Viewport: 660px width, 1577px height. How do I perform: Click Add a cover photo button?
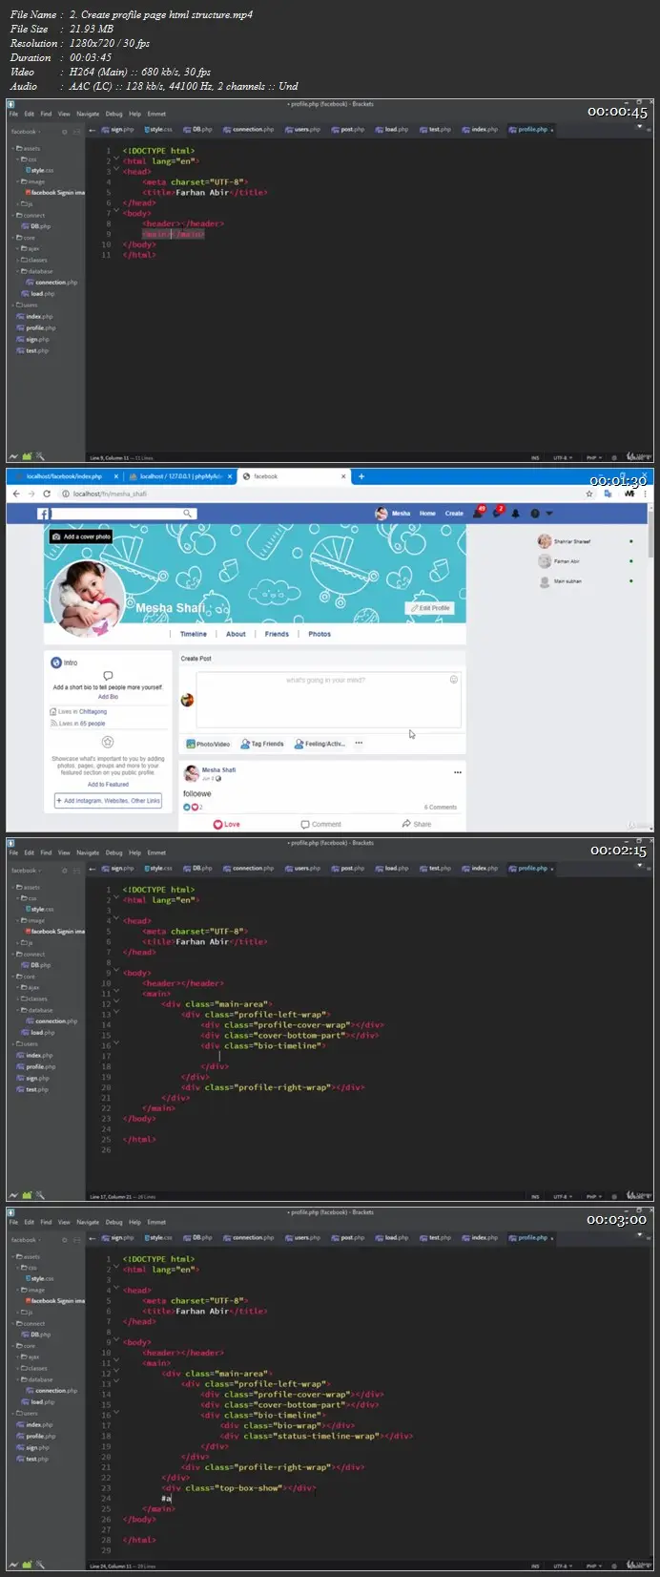coord(81,536)
